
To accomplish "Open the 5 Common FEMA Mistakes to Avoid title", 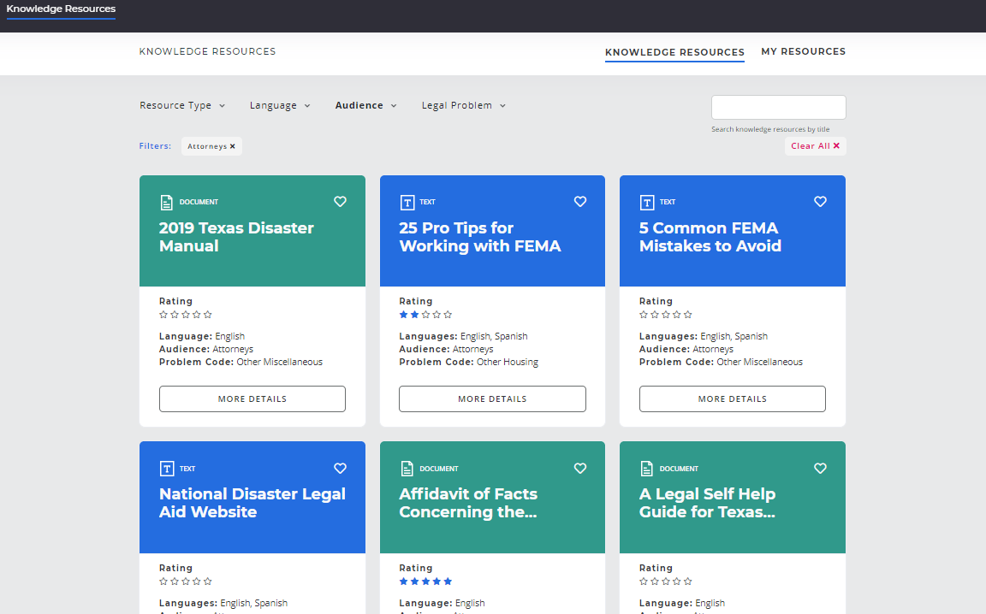I will click(710, 237).
